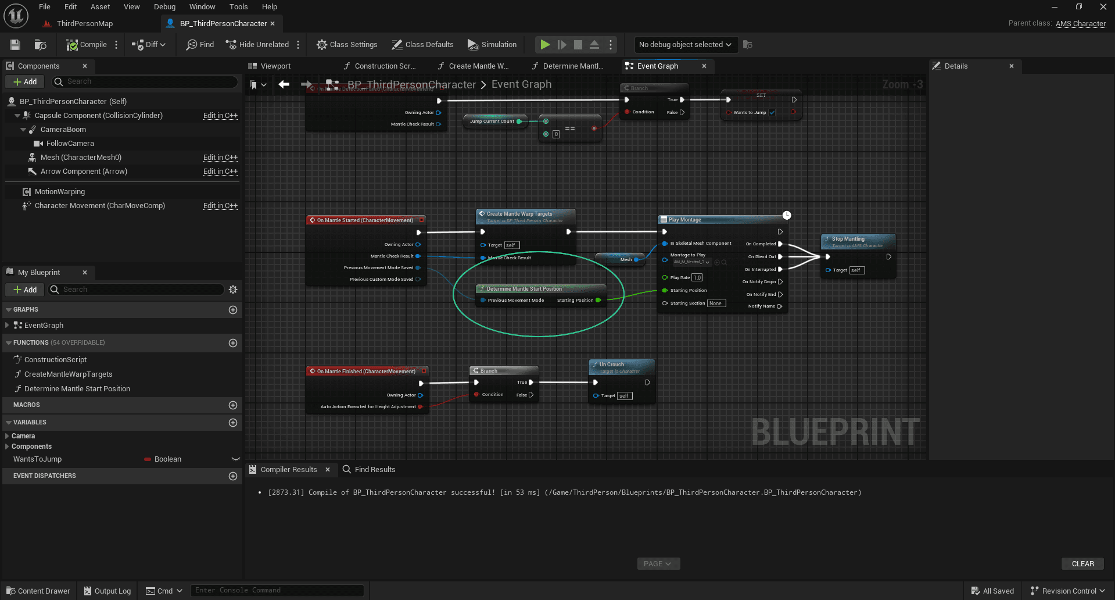Toggle WantsToJump variable visibility eye

(235, 459)
